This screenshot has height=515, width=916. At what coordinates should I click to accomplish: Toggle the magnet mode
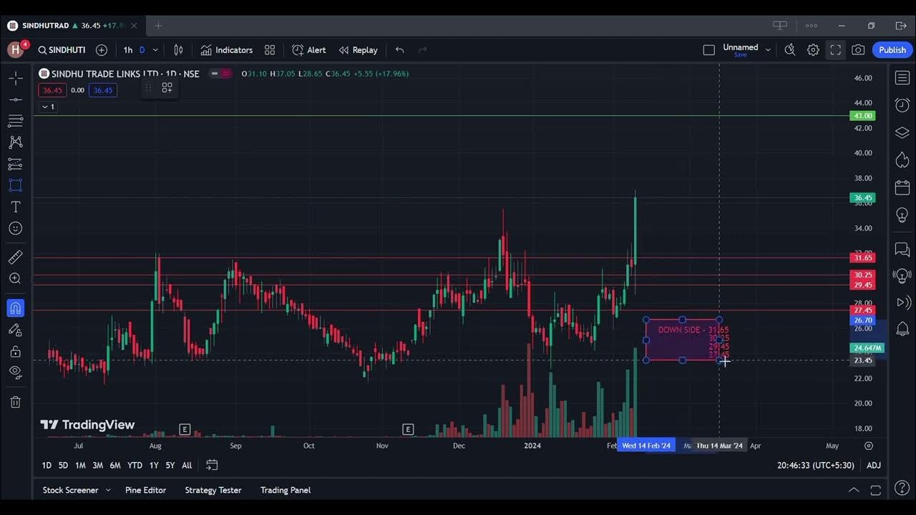click(x=15, y=308)
